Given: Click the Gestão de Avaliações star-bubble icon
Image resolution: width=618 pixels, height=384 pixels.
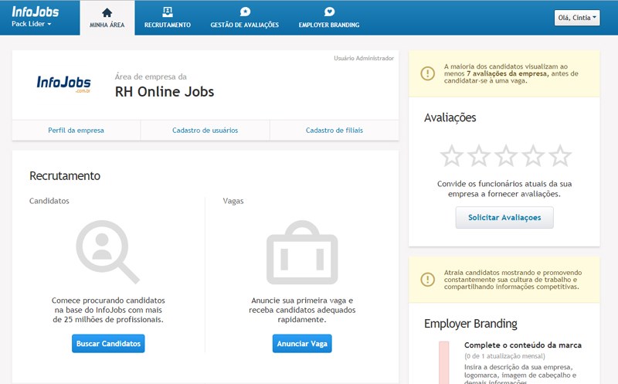Looking at the screenshot, I should [x=245, y=12].
